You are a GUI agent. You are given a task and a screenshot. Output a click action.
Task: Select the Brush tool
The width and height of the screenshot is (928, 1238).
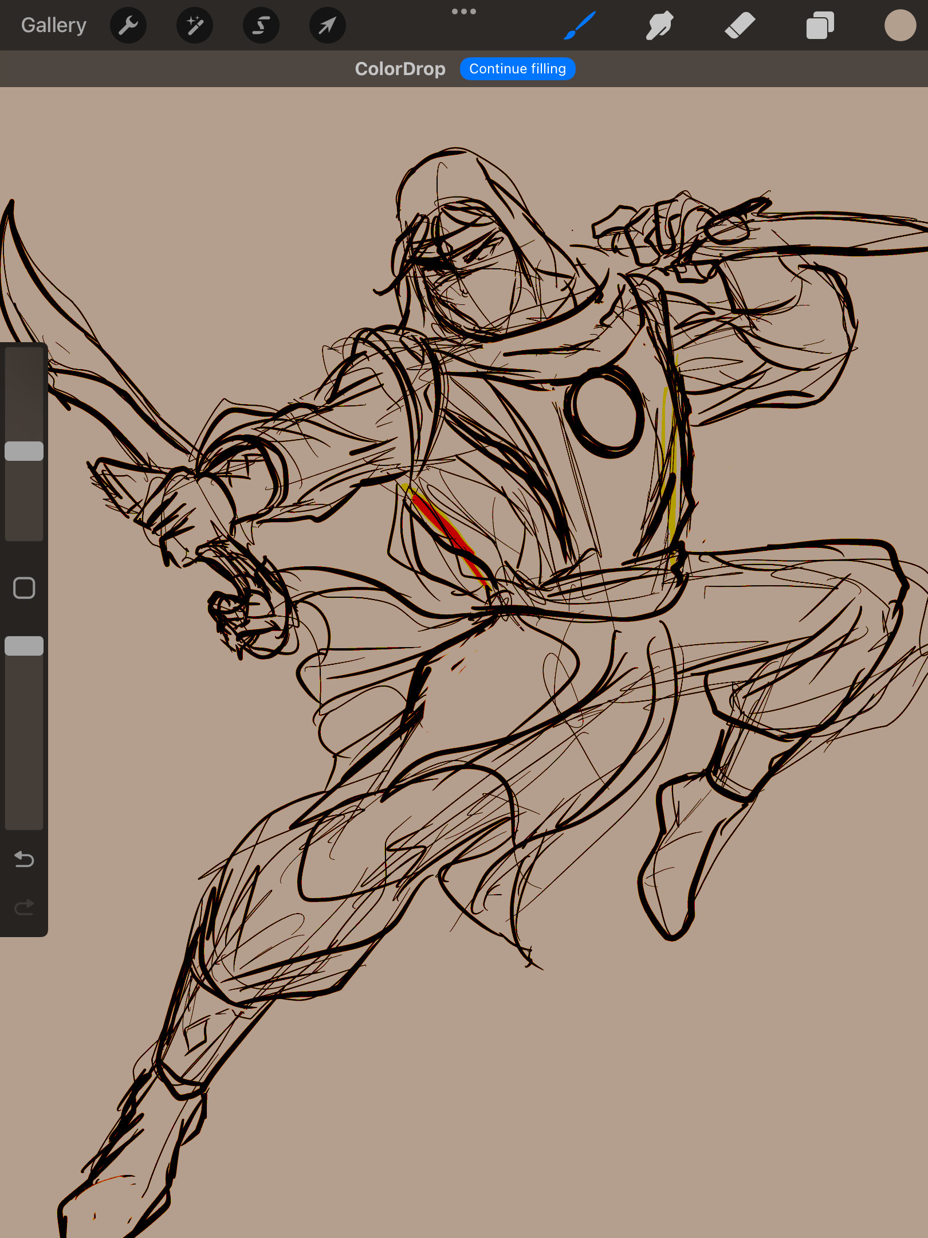point(580,25)
